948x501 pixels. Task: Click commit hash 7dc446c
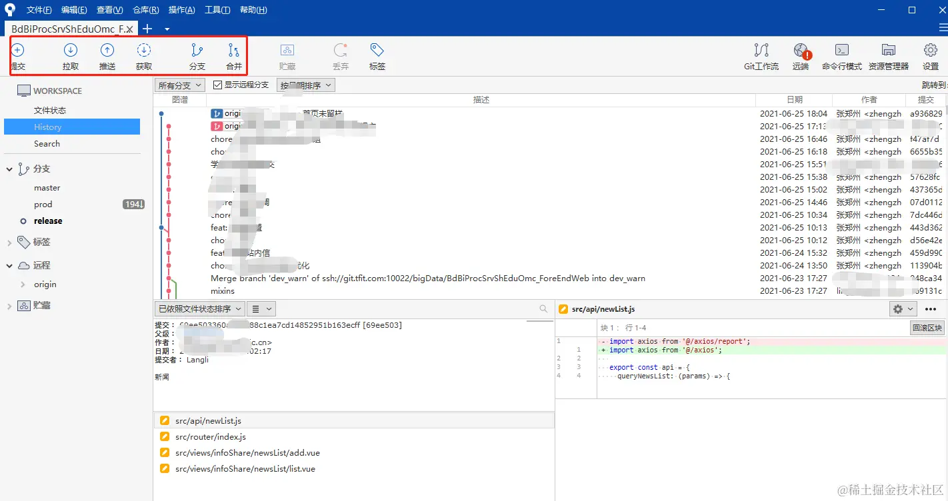927,215
